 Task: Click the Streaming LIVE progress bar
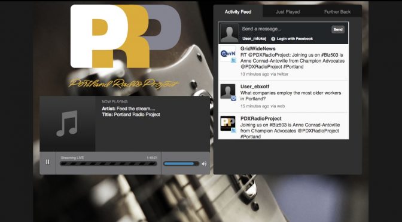pyautogui.click(x=108, y=164)
